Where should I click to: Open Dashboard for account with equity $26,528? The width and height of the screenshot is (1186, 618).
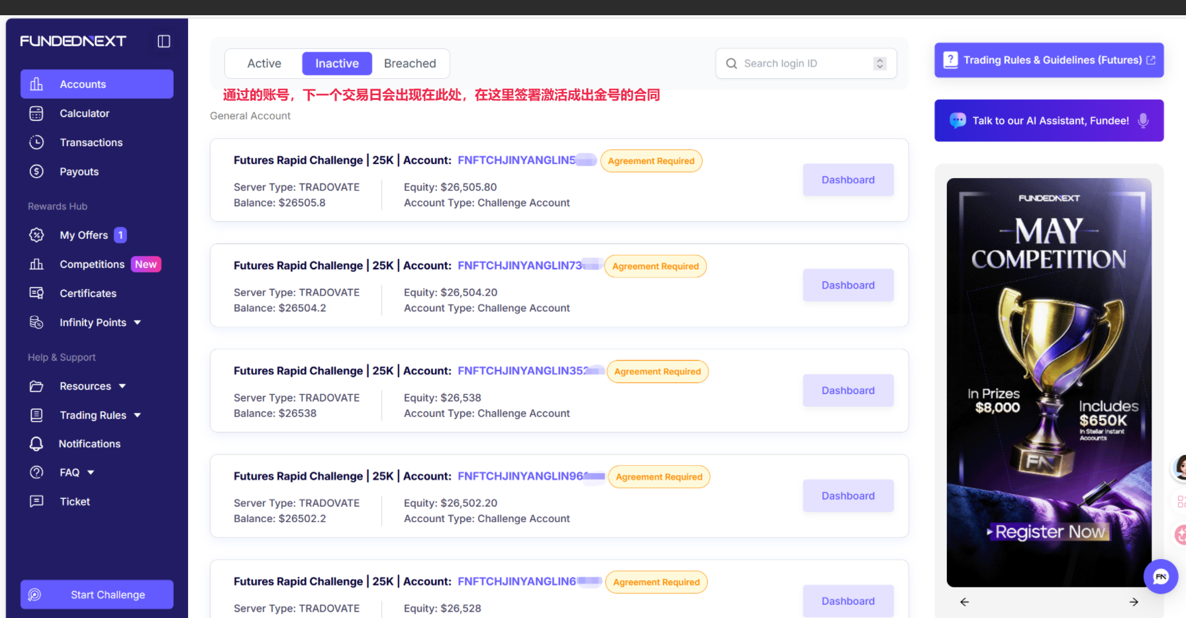pyautogui.click(x=848, y=601)
